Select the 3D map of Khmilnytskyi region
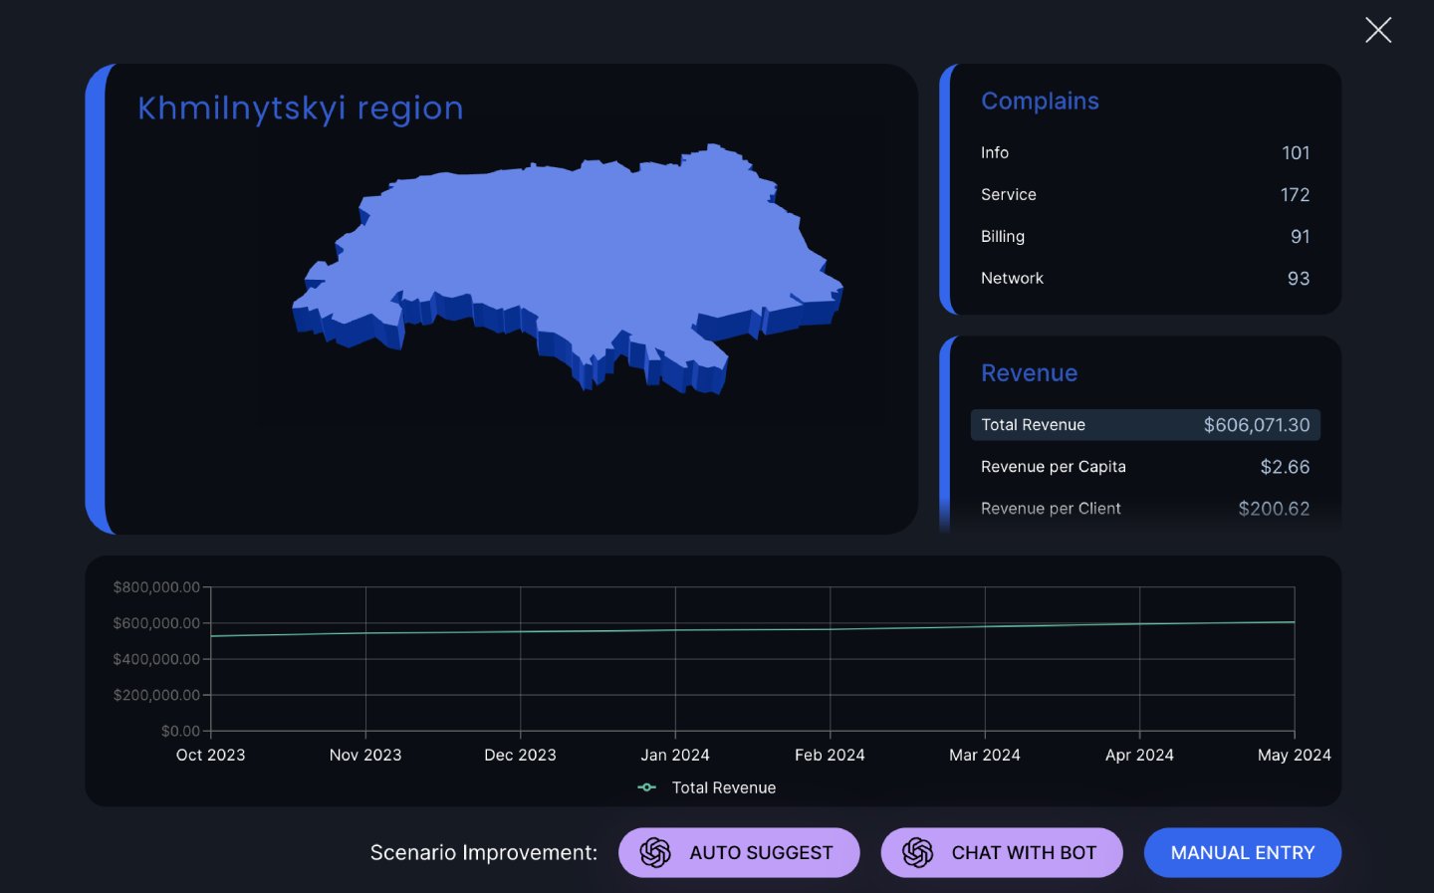 (568, 269)
